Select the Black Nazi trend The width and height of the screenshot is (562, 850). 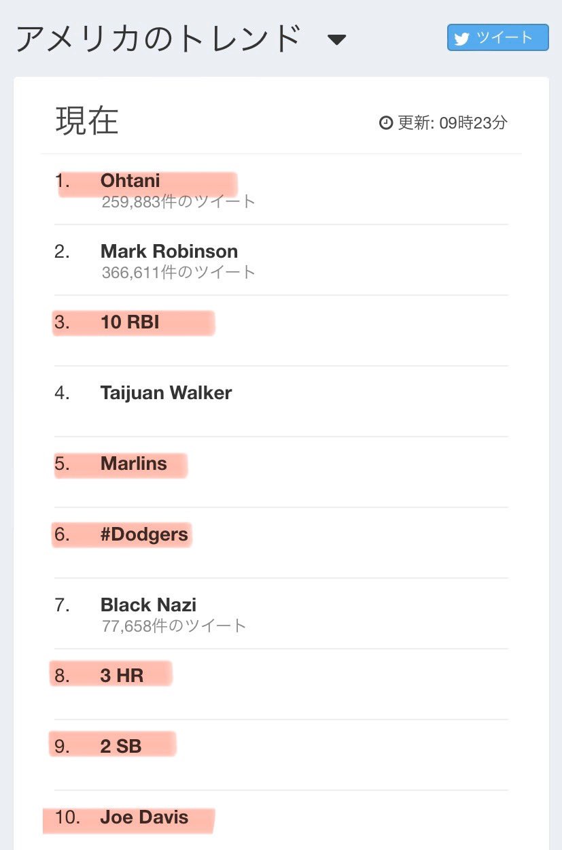tap(148, 605)
